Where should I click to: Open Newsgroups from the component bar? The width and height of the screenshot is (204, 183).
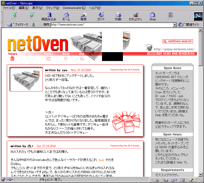tap(174, 180)
